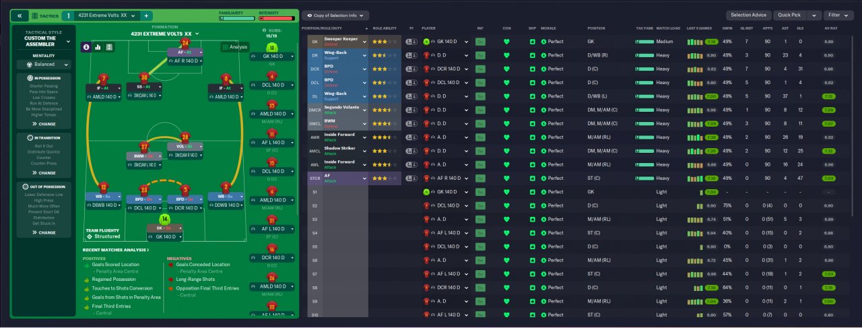Click the Selection Advice button
Image resolution: width=862 pixels, height=328 pixels.
point(749,15)
